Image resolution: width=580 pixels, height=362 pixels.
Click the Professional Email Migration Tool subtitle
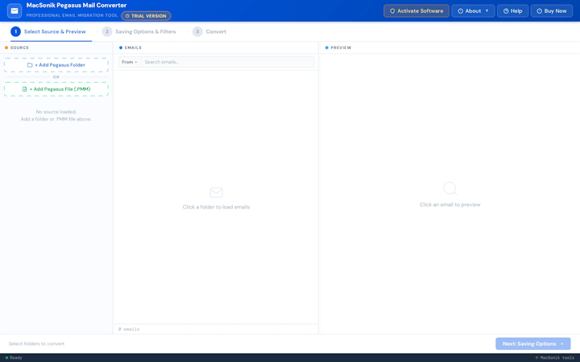[72, 15]
